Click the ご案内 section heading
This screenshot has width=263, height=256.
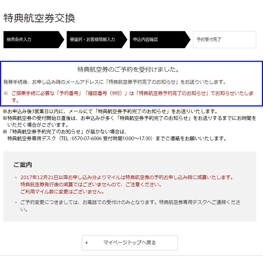point(23,165)
